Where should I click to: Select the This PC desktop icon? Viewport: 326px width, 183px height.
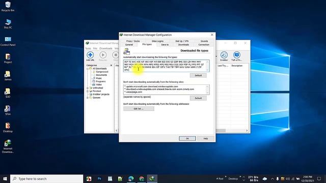pyautogui.click(x=8, y=24)
